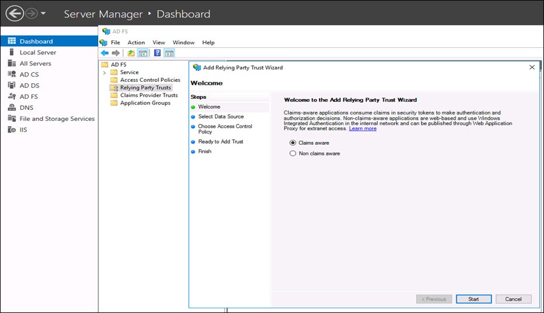
Task: Select Claims Provider Trusts folder
Action: pos(149,95)
